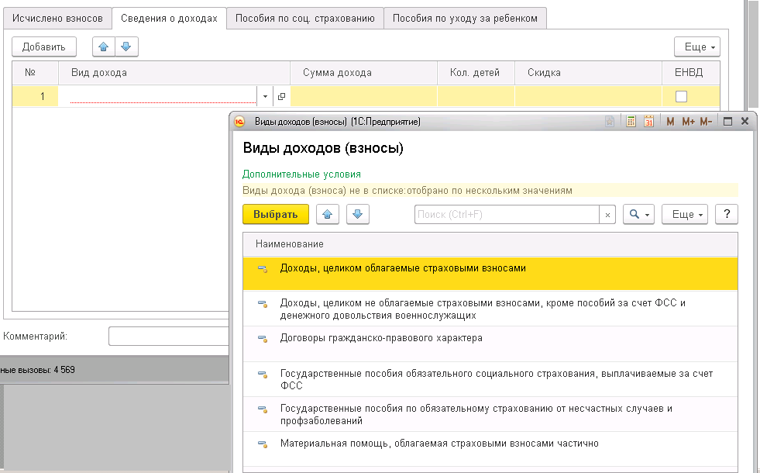This screenshot has height=473, width=760.
Task: Open help with the question mark button
Action: 726,214
